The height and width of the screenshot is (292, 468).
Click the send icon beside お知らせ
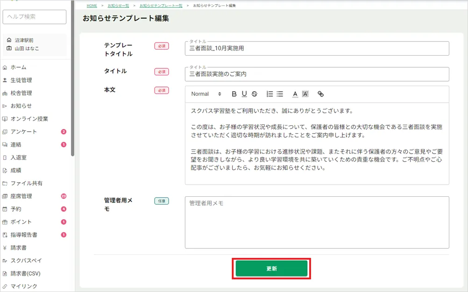point(5,106)
